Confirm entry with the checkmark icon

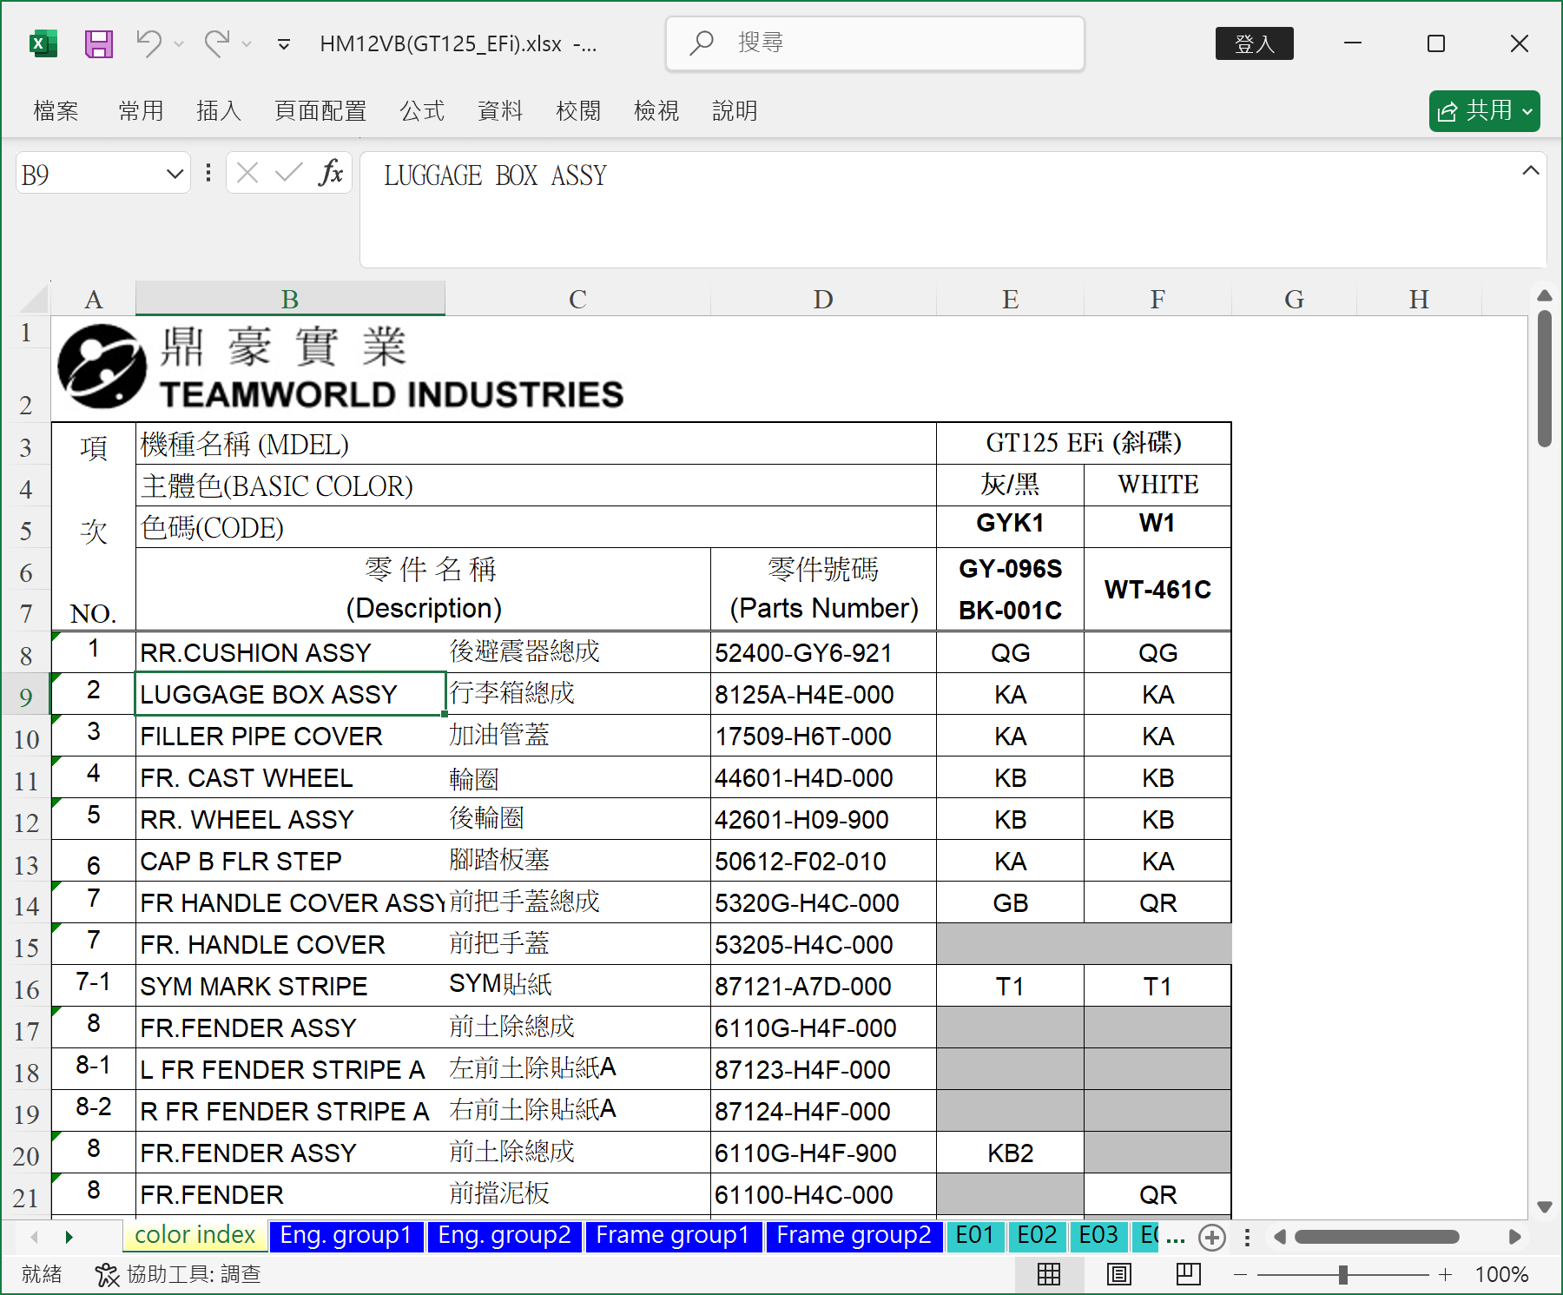pyautogui.click(x=288, y=174)
